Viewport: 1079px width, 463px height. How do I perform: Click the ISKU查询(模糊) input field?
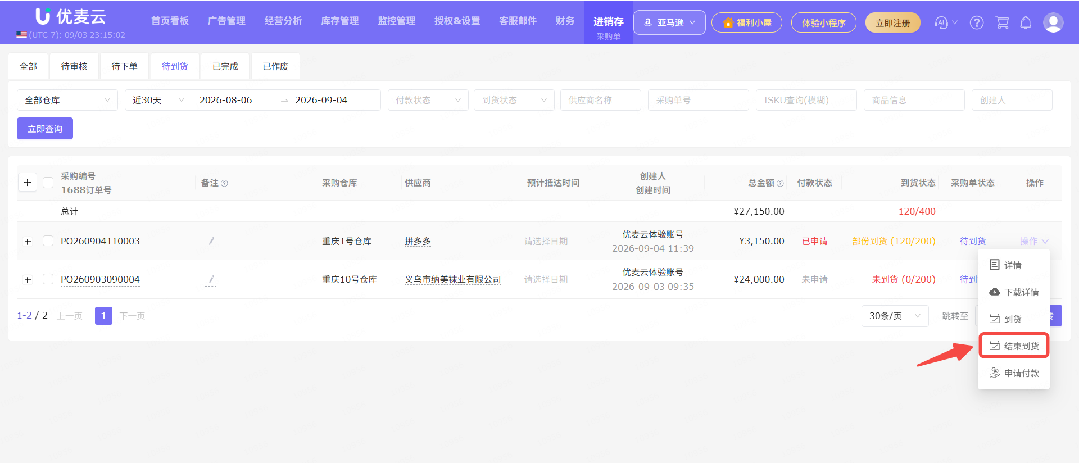pos(806,100)
